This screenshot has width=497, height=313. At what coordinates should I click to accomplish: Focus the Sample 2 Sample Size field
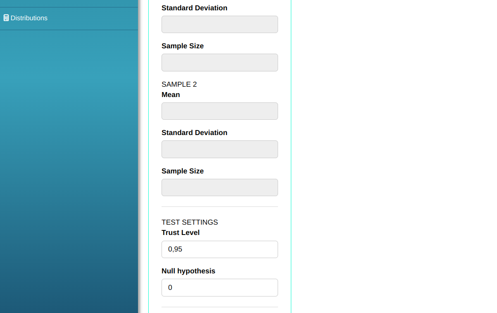click(219, 187)
